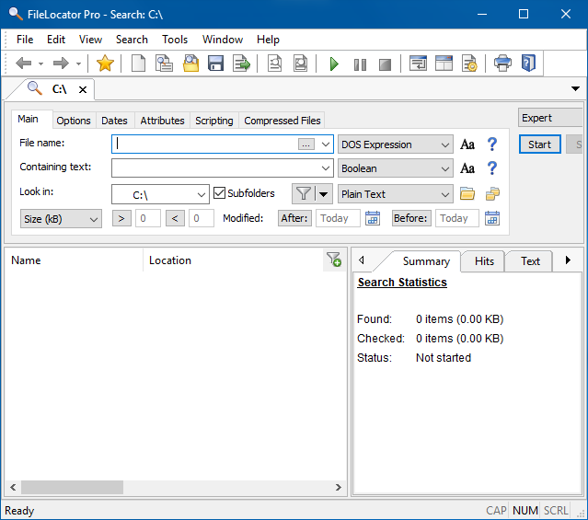588x520 pixels.
Task: Start search with green play icon
Action: (x=334, y=64)
